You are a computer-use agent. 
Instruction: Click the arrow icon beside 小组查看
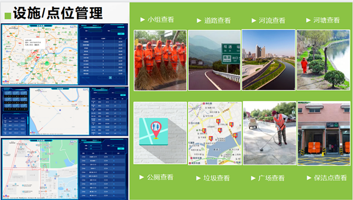(143, 20)
